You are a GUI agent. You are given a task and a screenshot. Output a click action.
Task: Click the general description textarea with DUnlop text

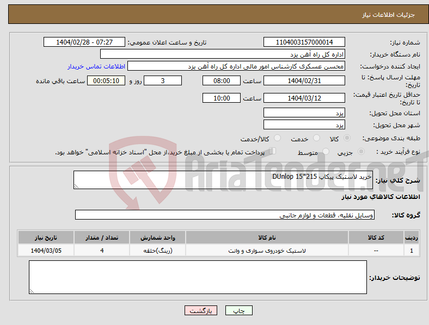pos(223,180)
